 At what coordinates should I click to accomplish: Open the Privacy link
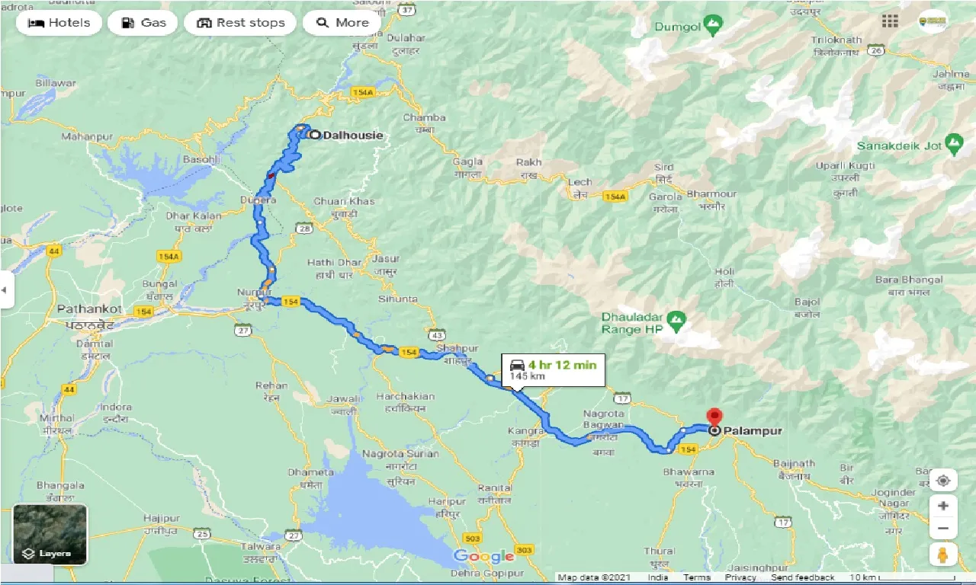click(x=740, y=577)
